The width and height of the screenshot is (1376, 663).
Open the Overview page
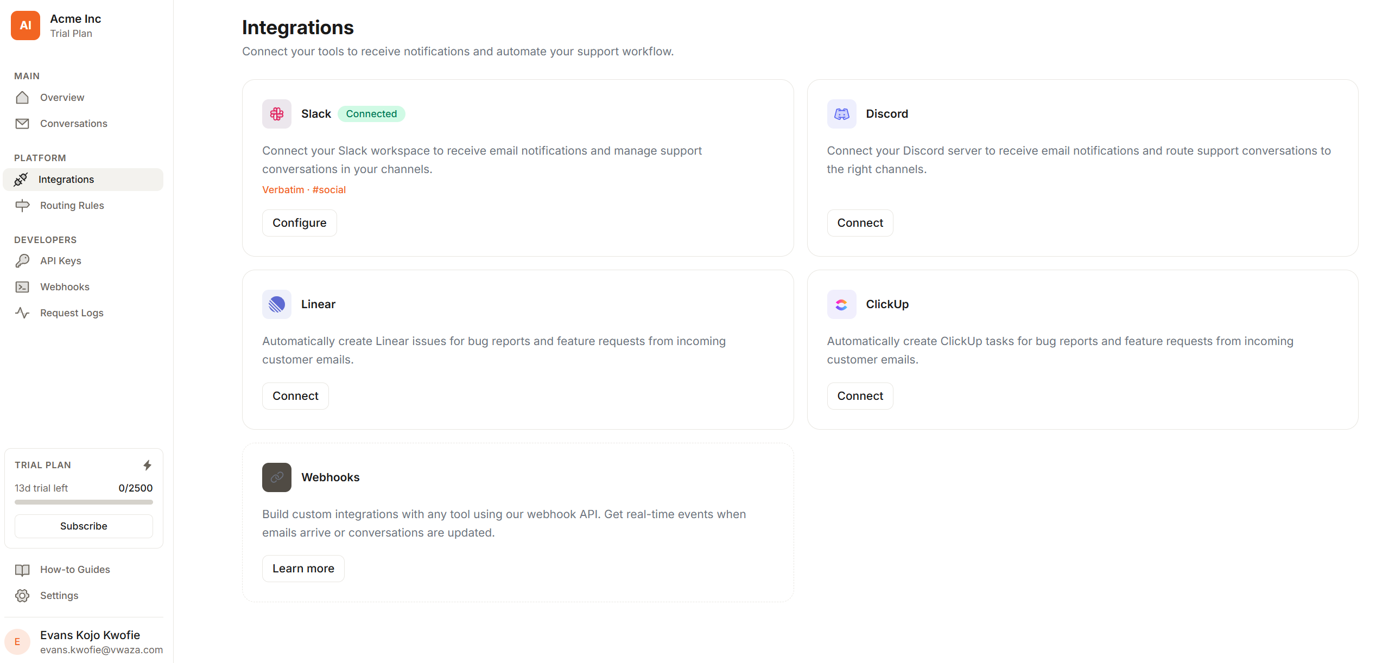coord(62,97)
